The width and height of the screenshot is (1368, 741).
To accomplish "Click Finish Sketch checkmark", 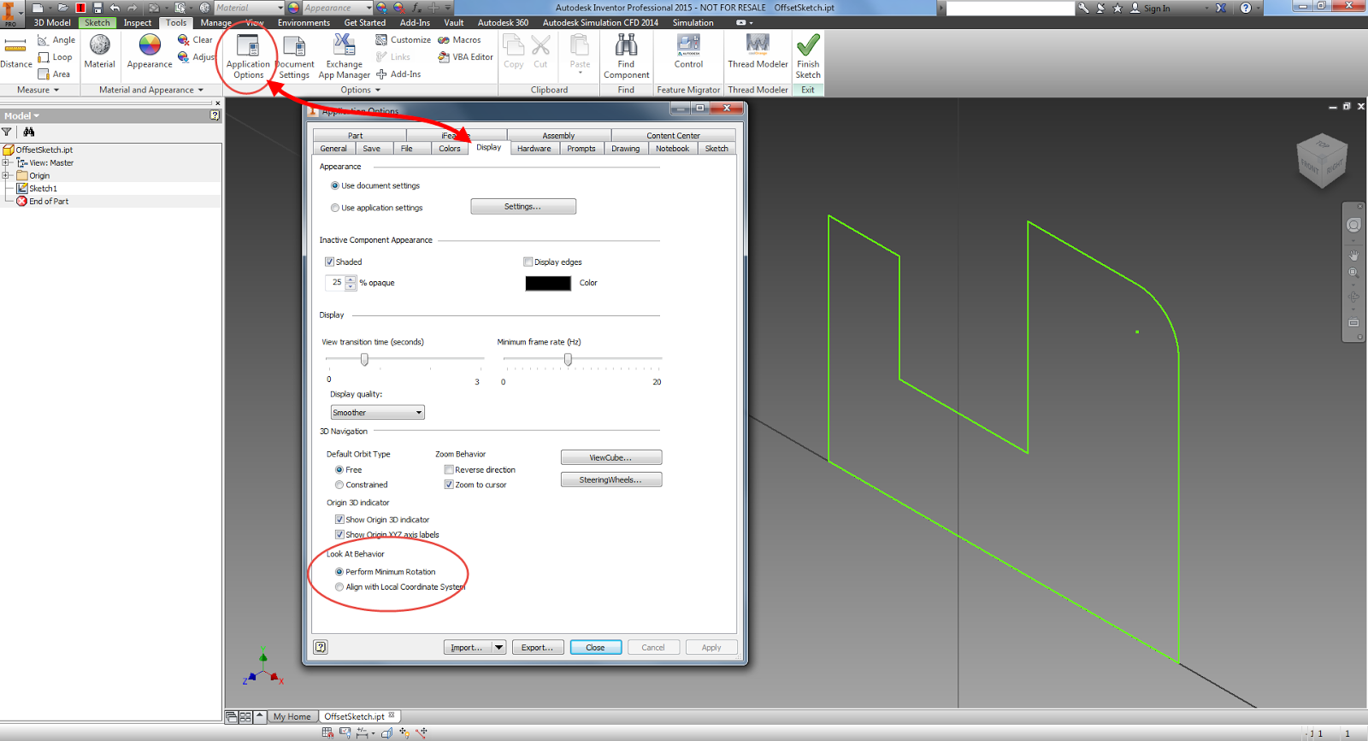I will pos(808,56).
